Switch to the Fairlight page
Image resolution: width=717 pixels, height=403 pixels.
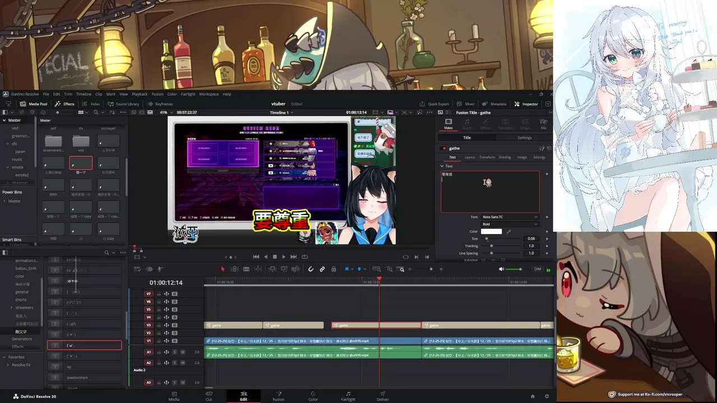coord(348,396)
